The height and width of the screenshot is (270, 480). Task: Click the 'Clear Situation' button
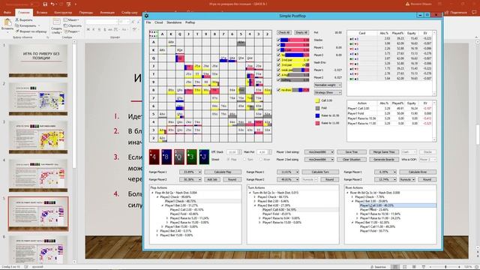(352, 160)
